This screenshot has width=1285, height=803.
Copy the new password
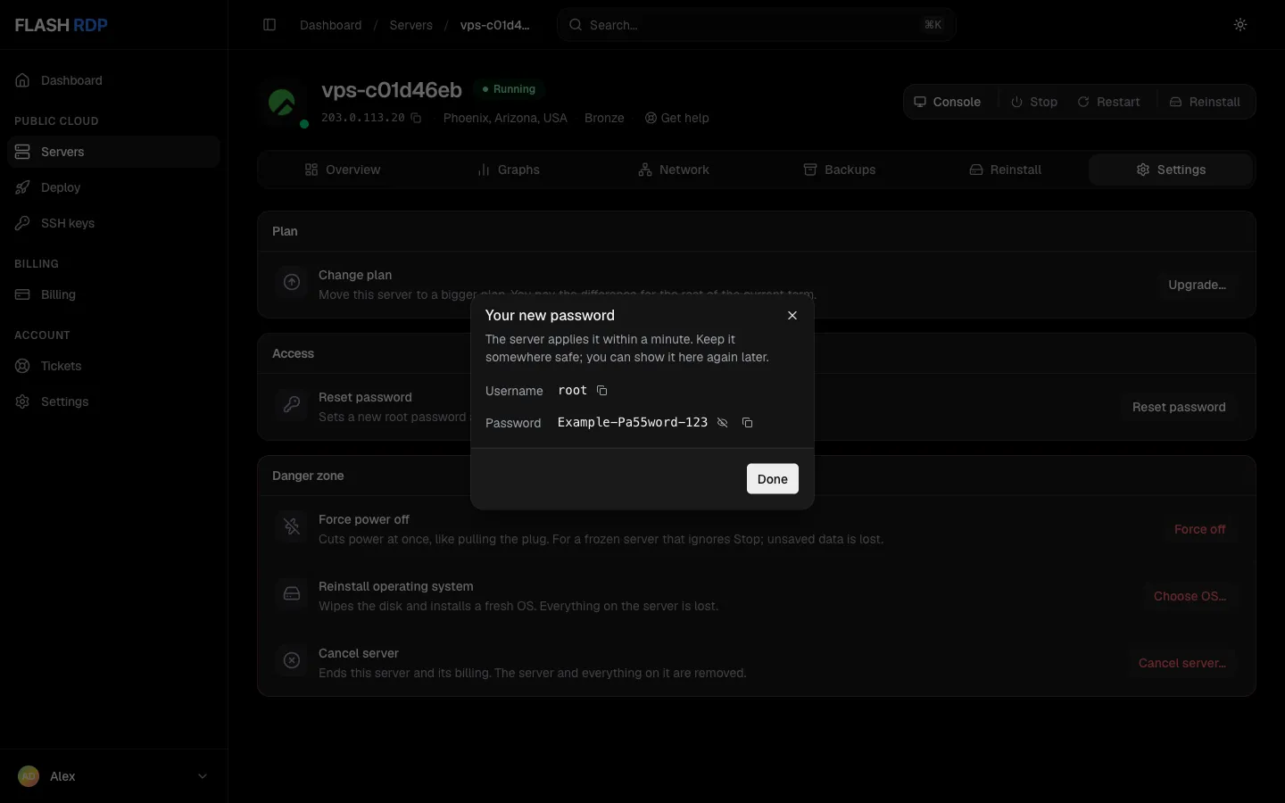[x=748, y=423]
